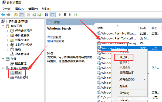This screenshot has height=102, width=162.
Task: Click the Back arrow toolbar icon
Action: (x=3, y=14)
